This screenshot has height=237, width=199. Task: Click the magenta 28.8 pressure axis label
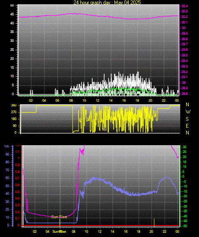pos(184,94)
